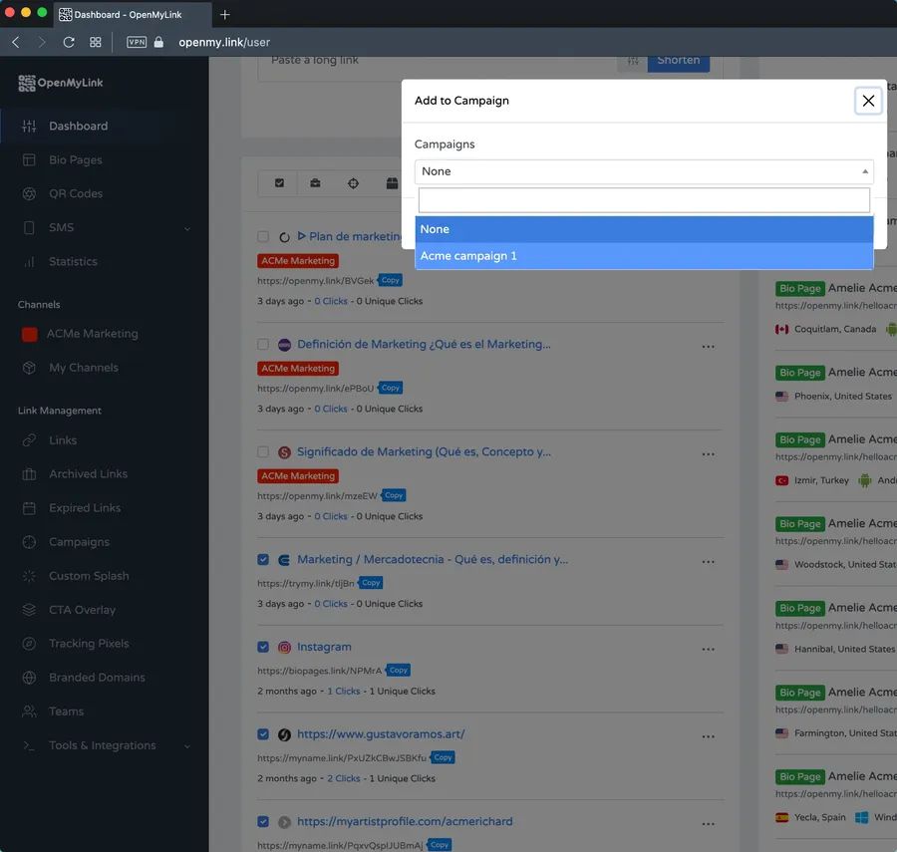Click the link options sliders icon
Viewport: 897px width, 852px height.
tap(633, 61)
